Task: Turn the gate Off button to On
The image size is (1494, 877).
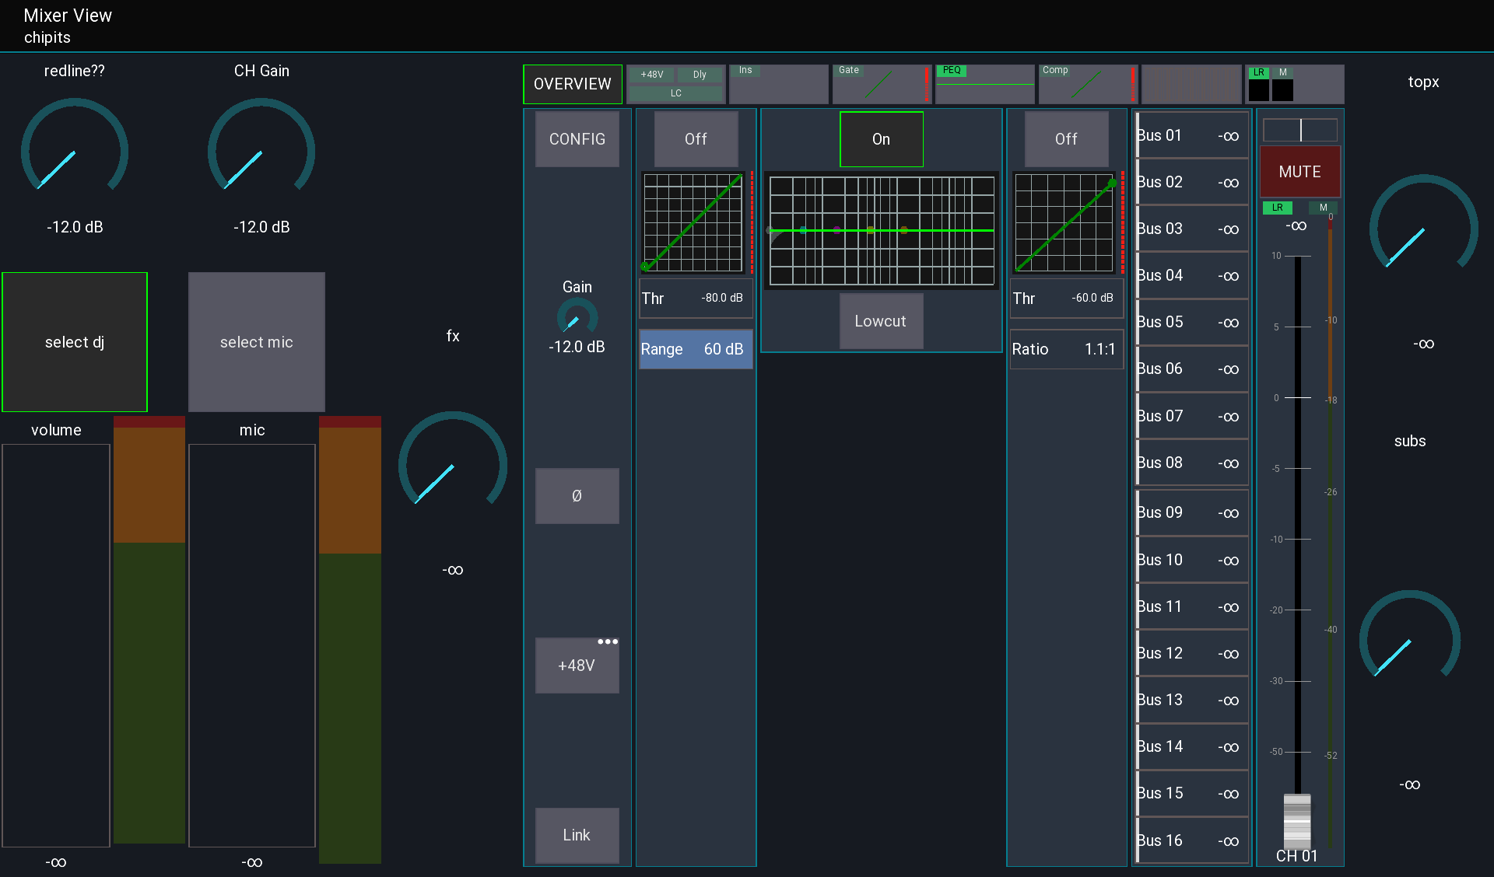Action: pyautogui.click(x=695, y=139)
